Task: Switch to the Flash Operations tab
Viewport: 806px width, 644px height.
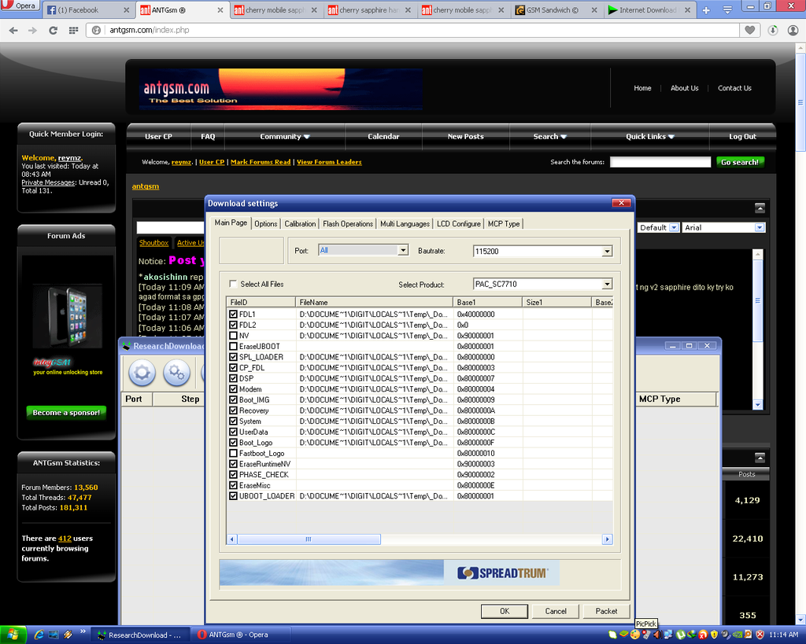Action: (x=348, y=224)
